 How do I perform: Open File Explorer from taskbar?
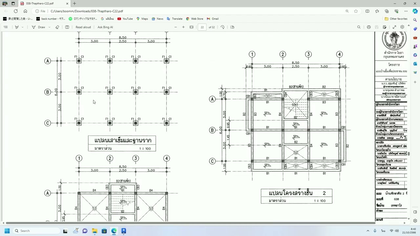tap(94, 231)
